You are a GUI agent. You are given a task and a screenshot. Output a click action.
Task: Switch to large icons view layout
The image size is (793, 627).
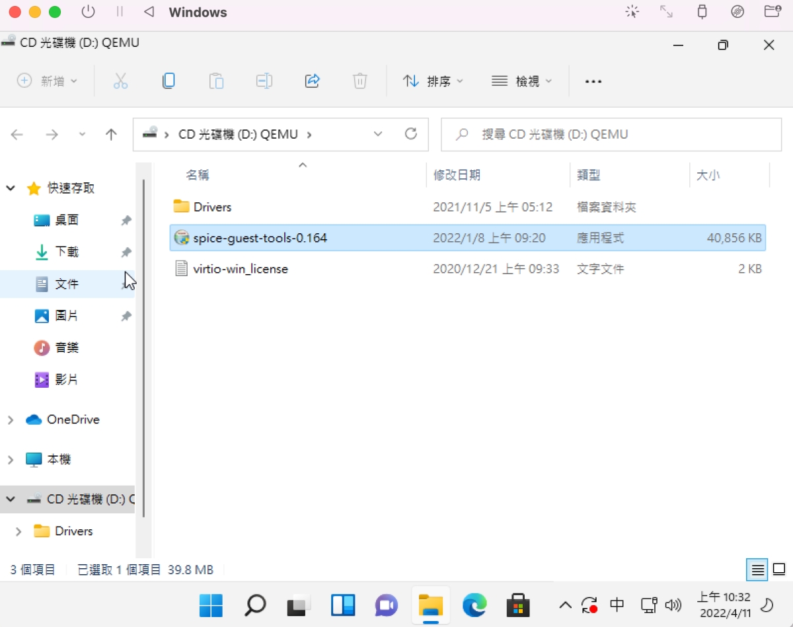tap(779, 570)
